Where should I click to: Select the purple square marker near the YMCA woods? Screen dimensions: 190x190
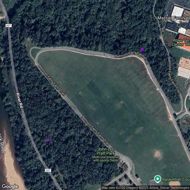tap(142, 50)
